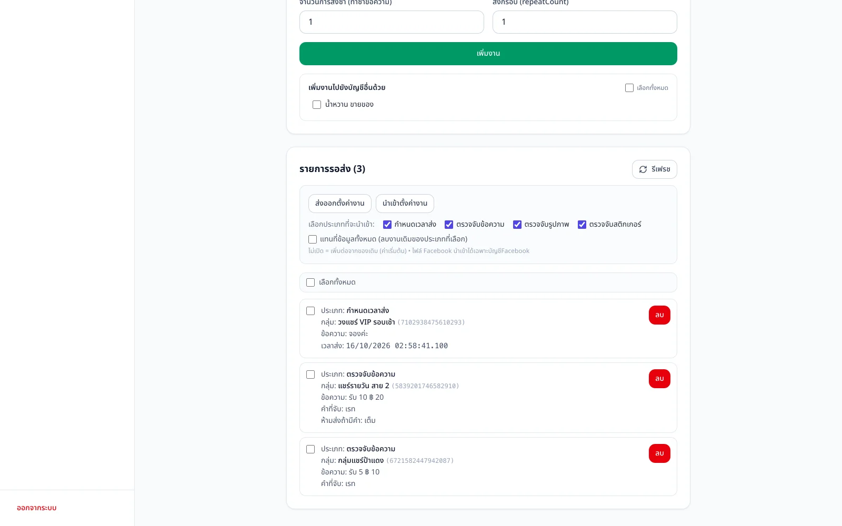Click message text จองค่ะ
Viewport: 842px width, 526px height.
[358, 334]
